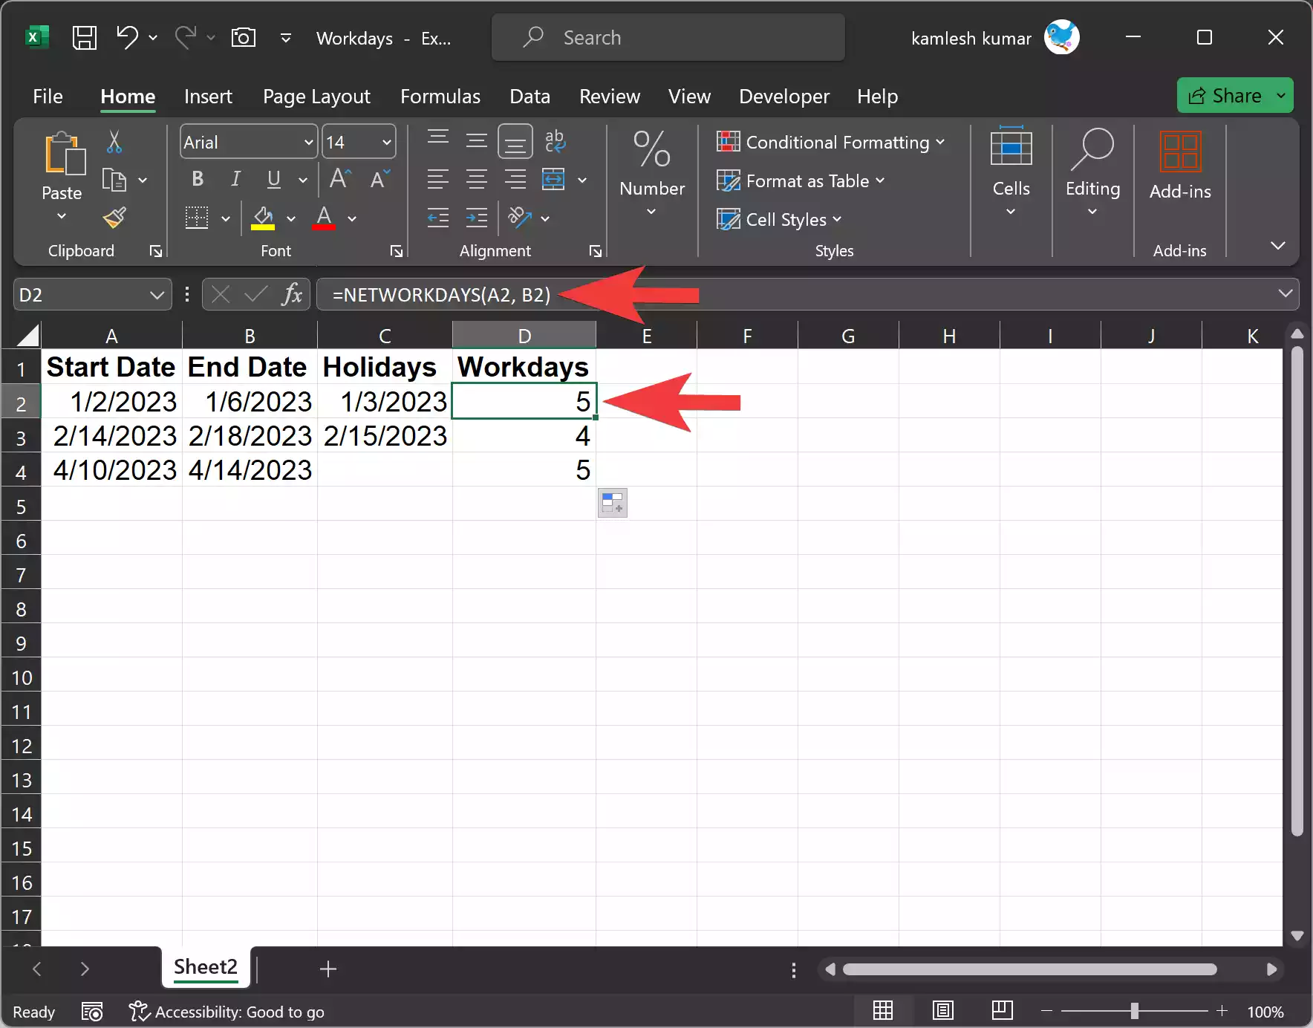Screen dimensions: 1313x1028
Task: Click the new sheet plus button
Action: 328,969
